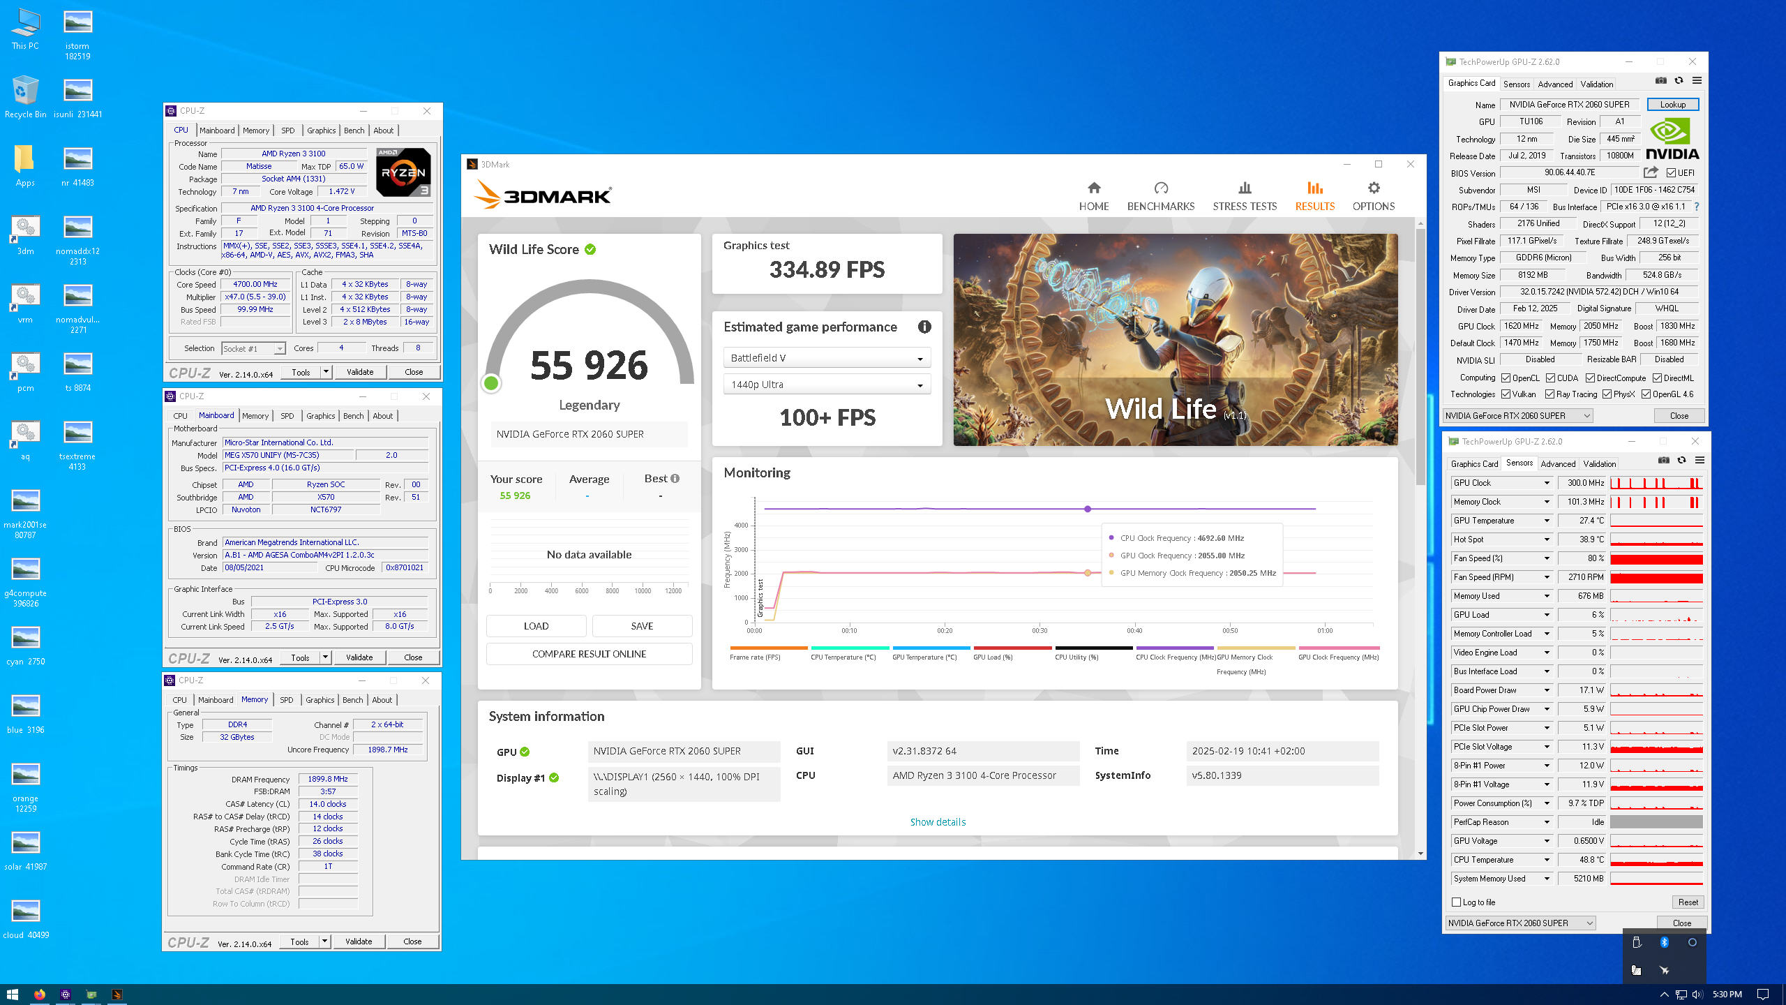
Task: Take a screenshot in top GPU-Z window
Action: [1660, 81]
